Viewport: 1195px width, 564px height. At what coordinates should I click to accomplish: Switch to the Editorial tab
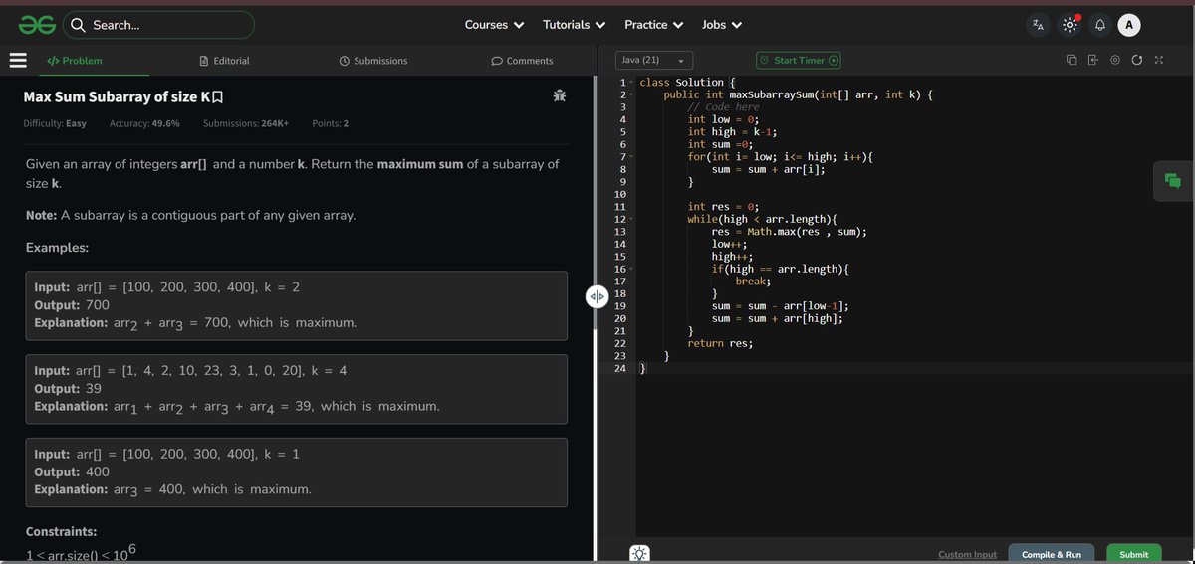tap(225, 61)
